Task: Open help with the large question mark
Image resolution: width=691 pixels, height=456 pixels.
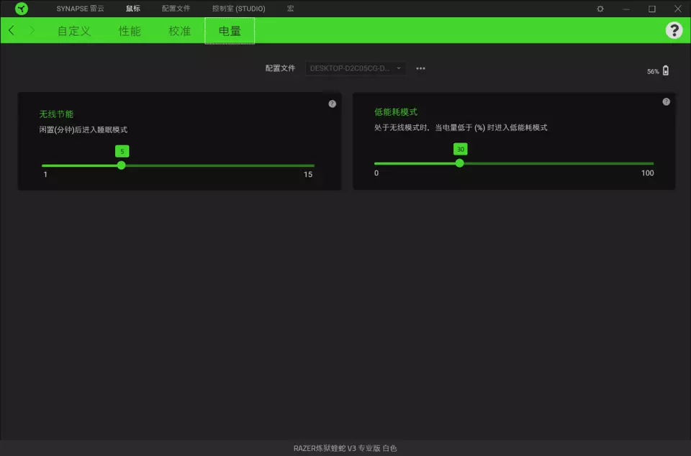Action: pyautogui.click(x=674, y=30)
